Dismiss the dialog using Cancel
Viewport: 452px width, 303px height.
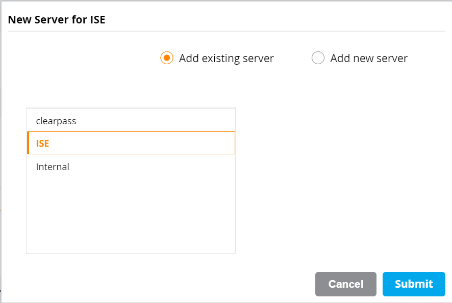click(345, 284)
